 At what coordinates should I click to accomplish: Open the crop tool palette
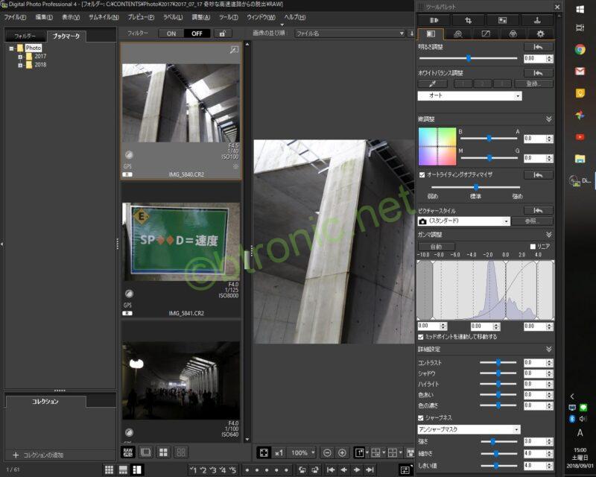tap(468, 20)
